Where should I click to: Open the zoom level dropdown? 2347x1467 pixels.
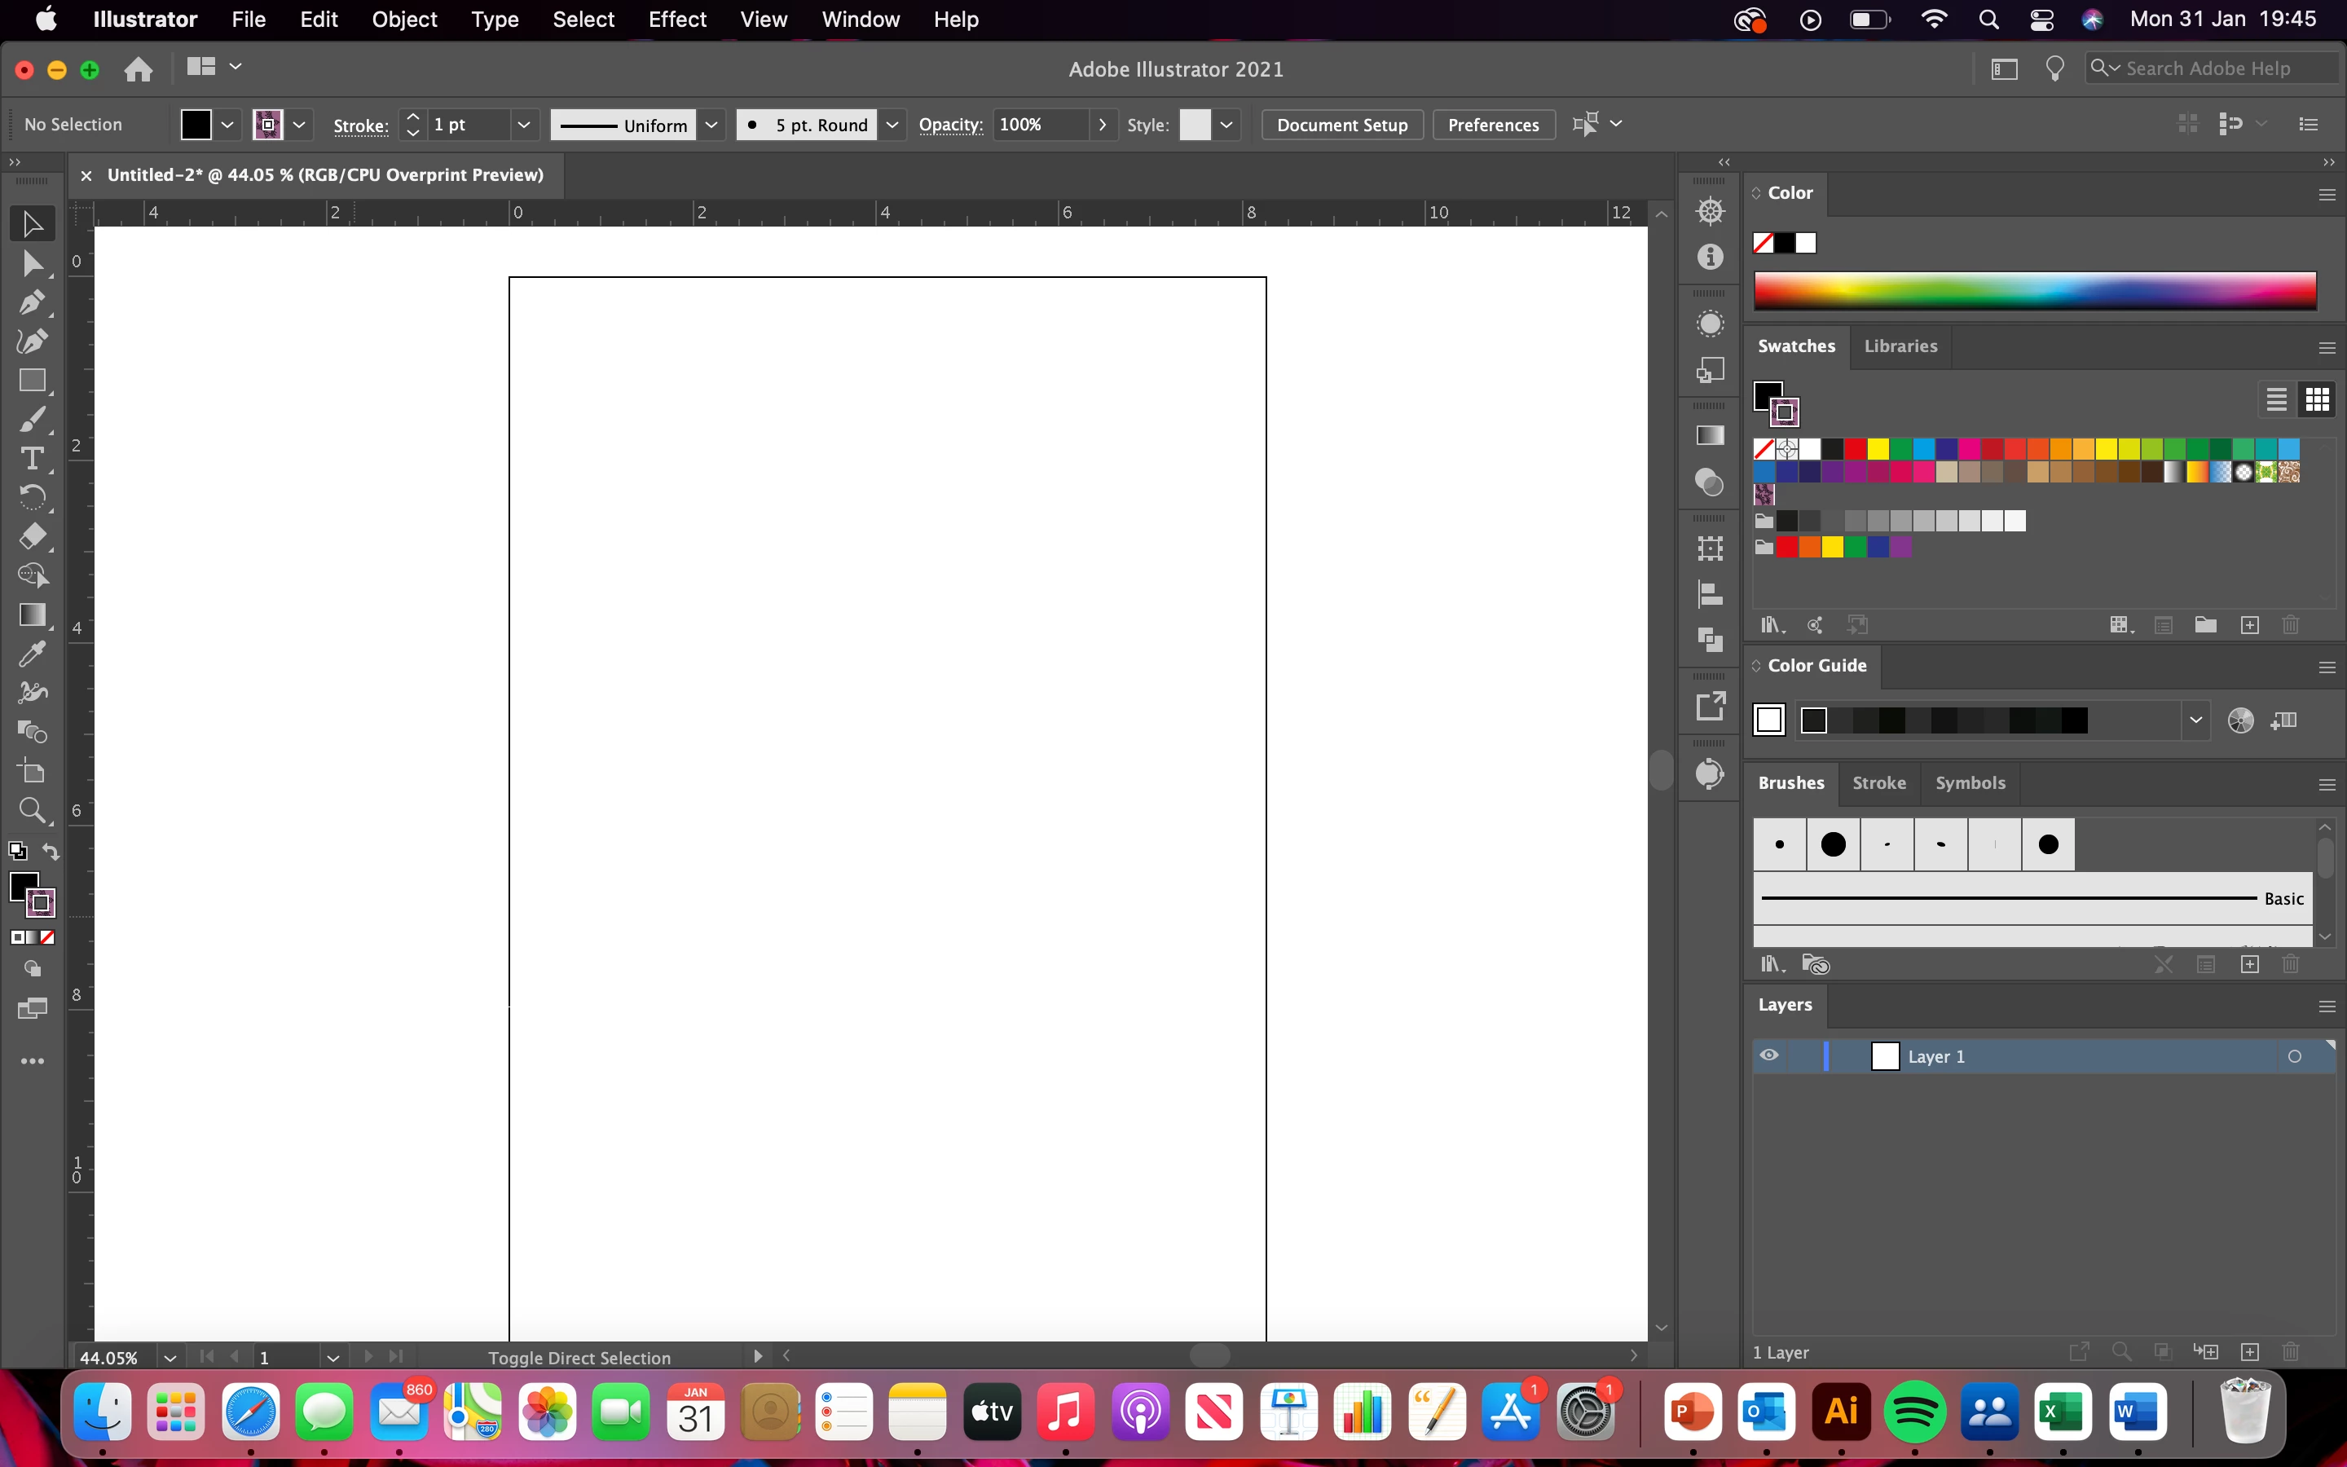point(170,1357)
